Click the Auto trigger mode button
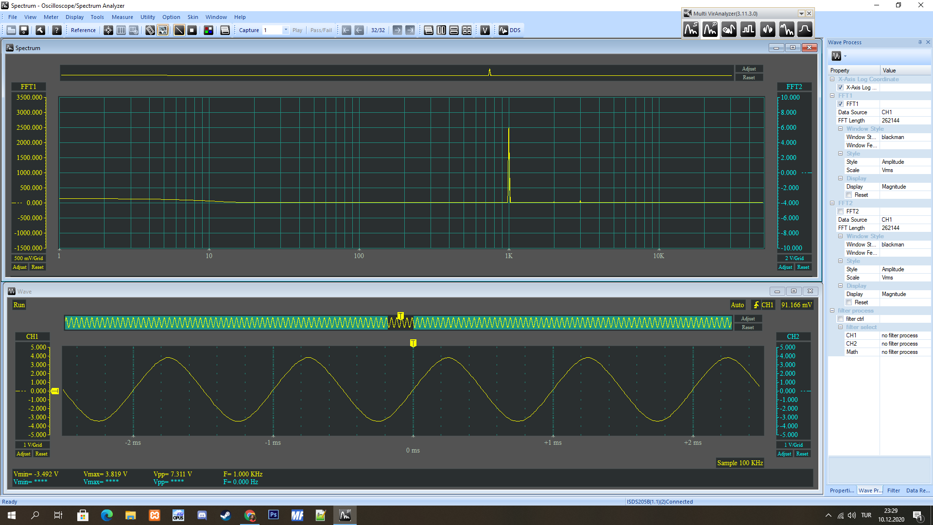This screenshot has width=933, height=525. [x=737, y=305]
